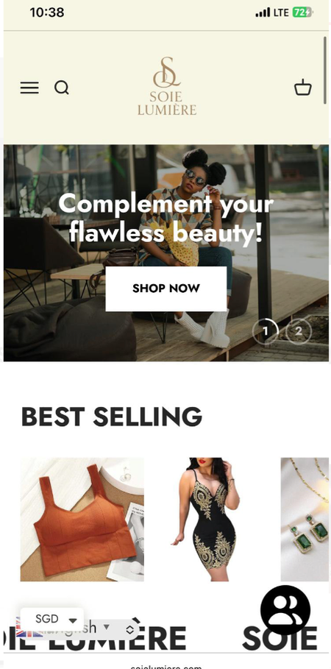The image size is (331, 669).
Task: Click the SHOP NOW button
Action: (166, 289)
